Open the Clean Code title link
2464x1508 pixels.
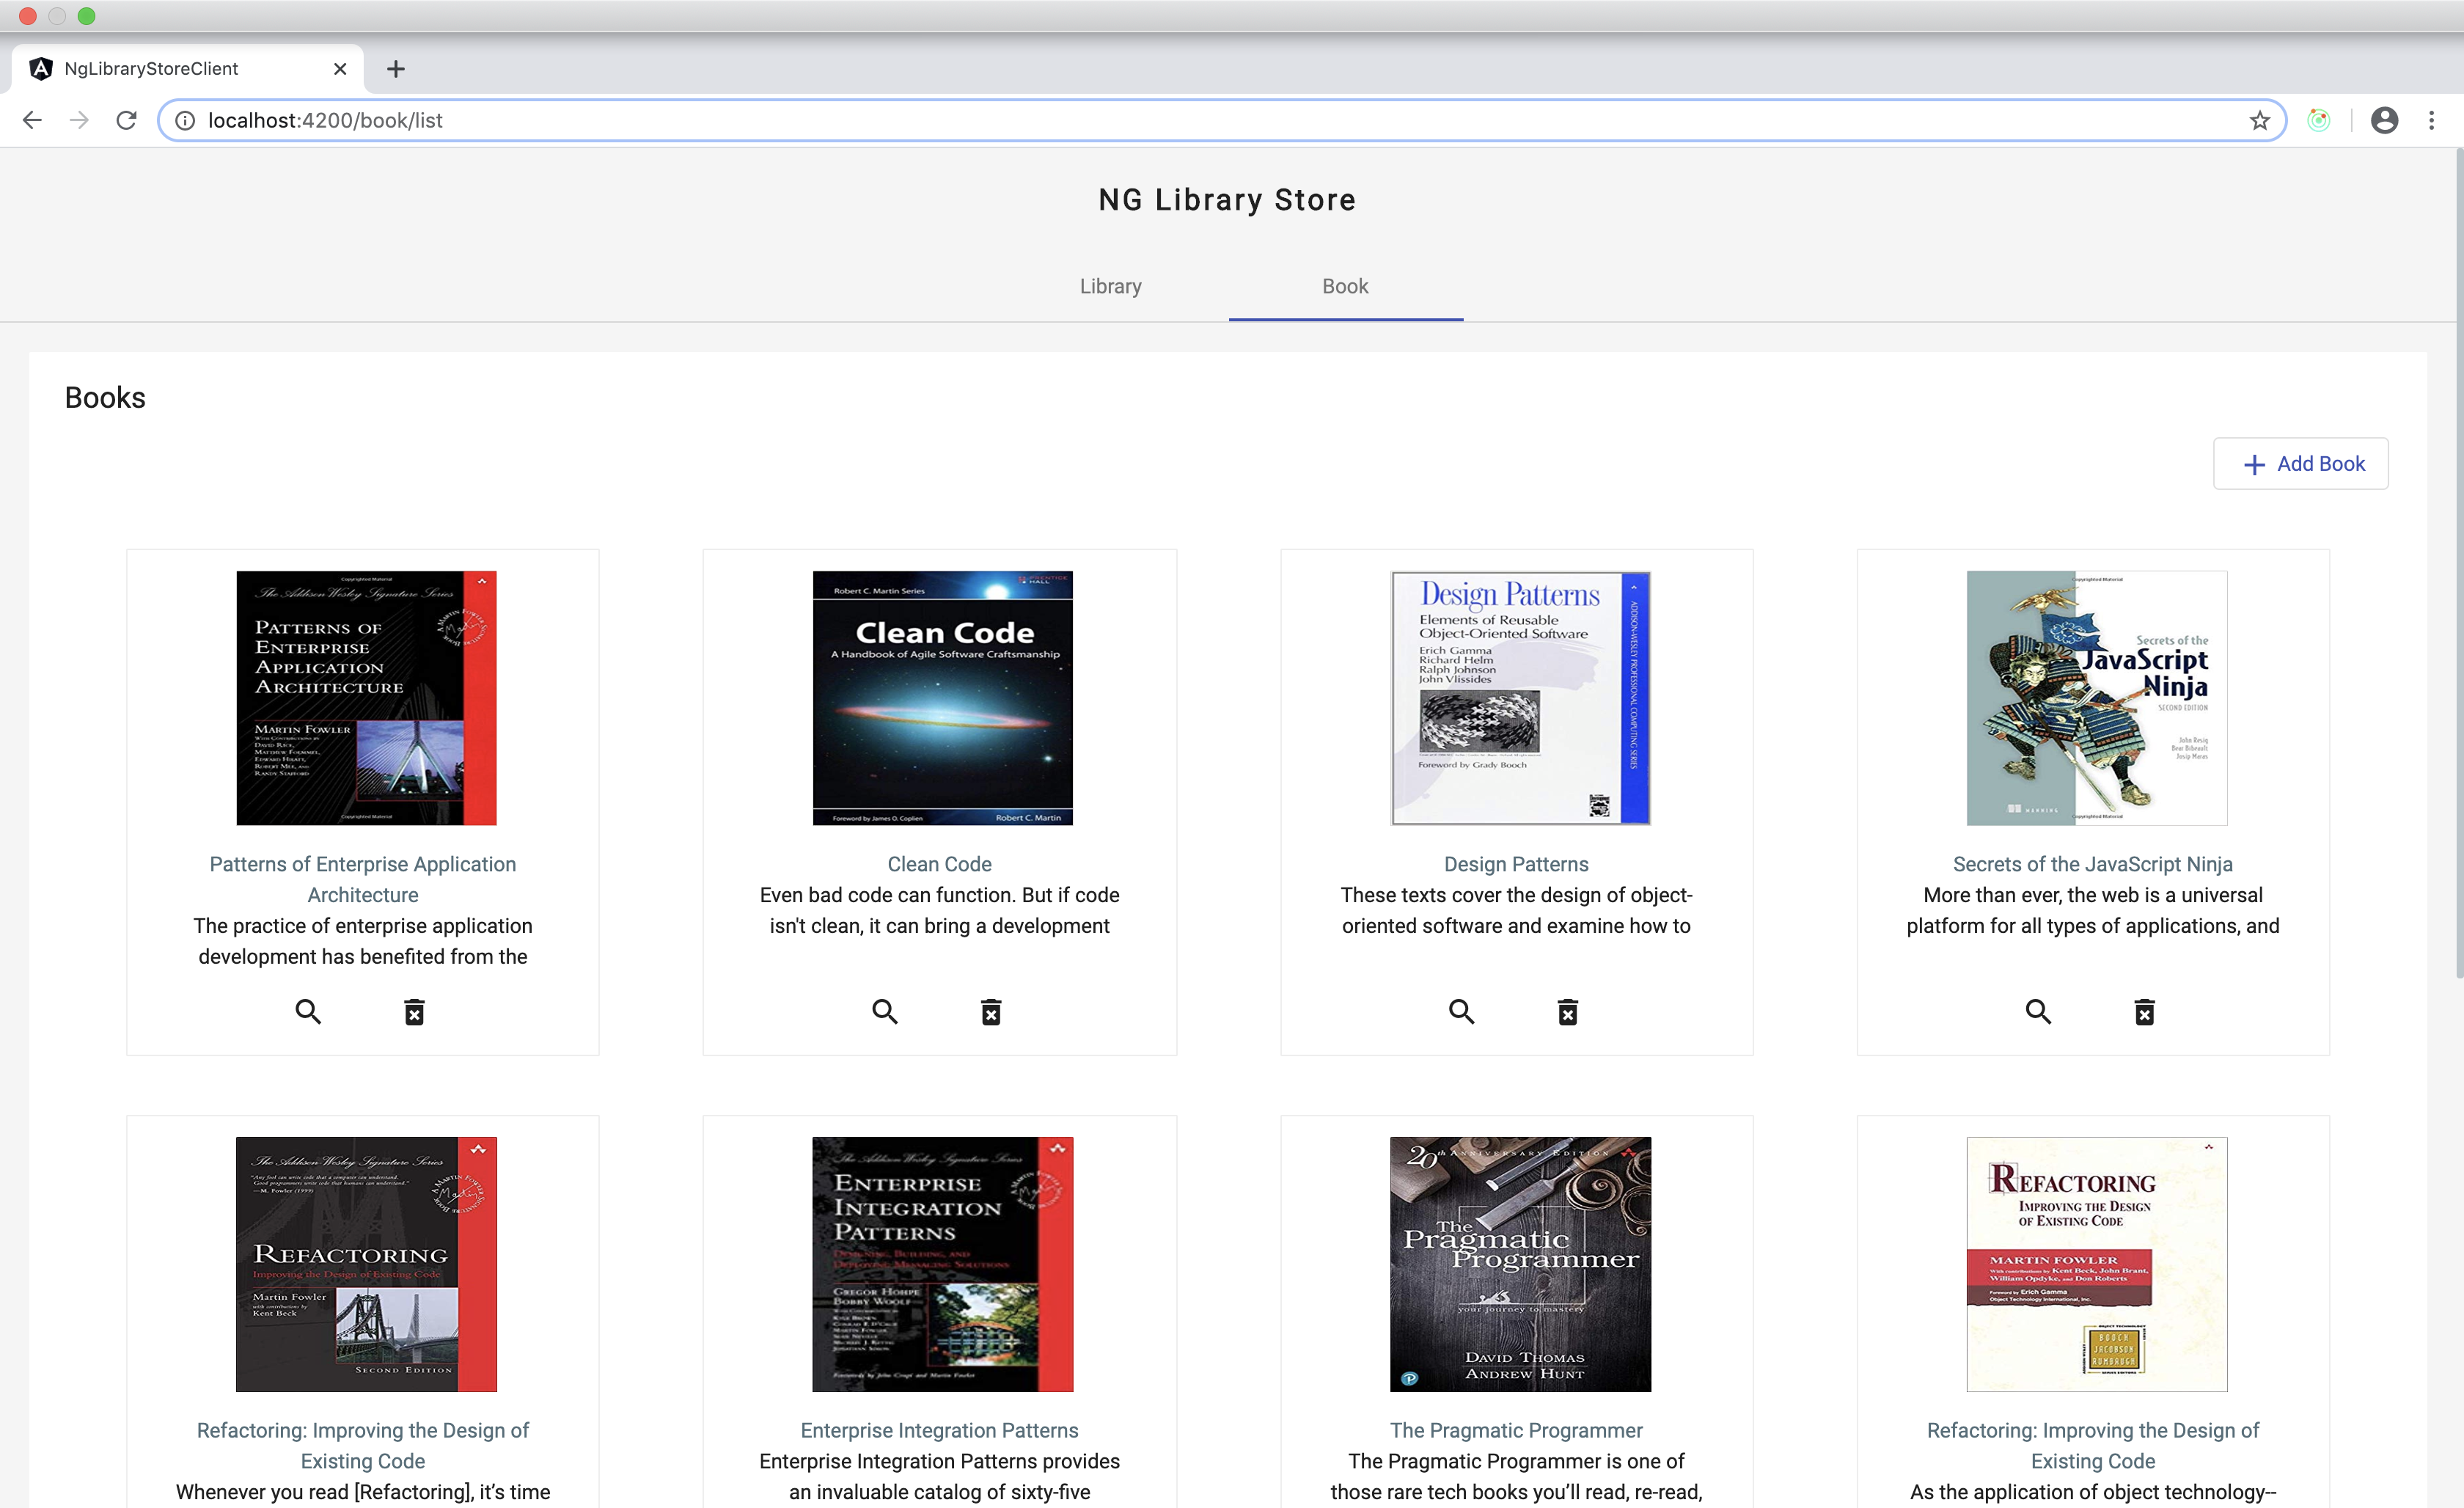939,864
